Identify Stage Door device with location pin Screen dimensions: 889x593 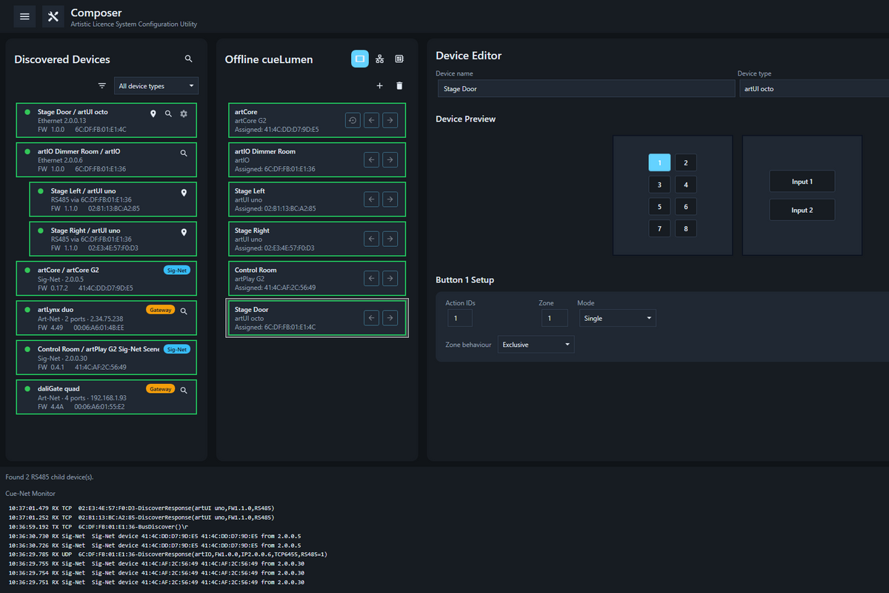pos(153,113)
